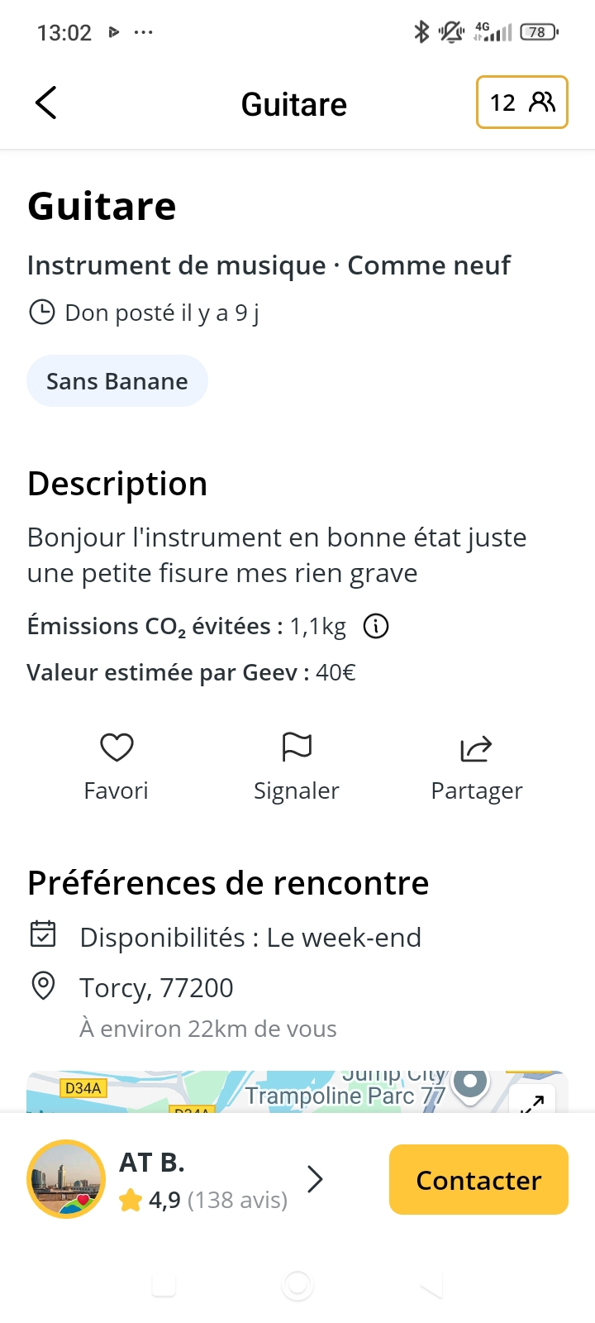Tap the Signaler flag icon
Screen dimensions: 595x1323
point(297,747)
